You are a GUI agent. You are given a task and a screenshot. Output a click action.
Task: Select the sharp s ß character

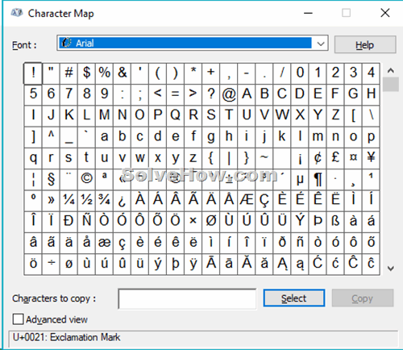point(335,222)
